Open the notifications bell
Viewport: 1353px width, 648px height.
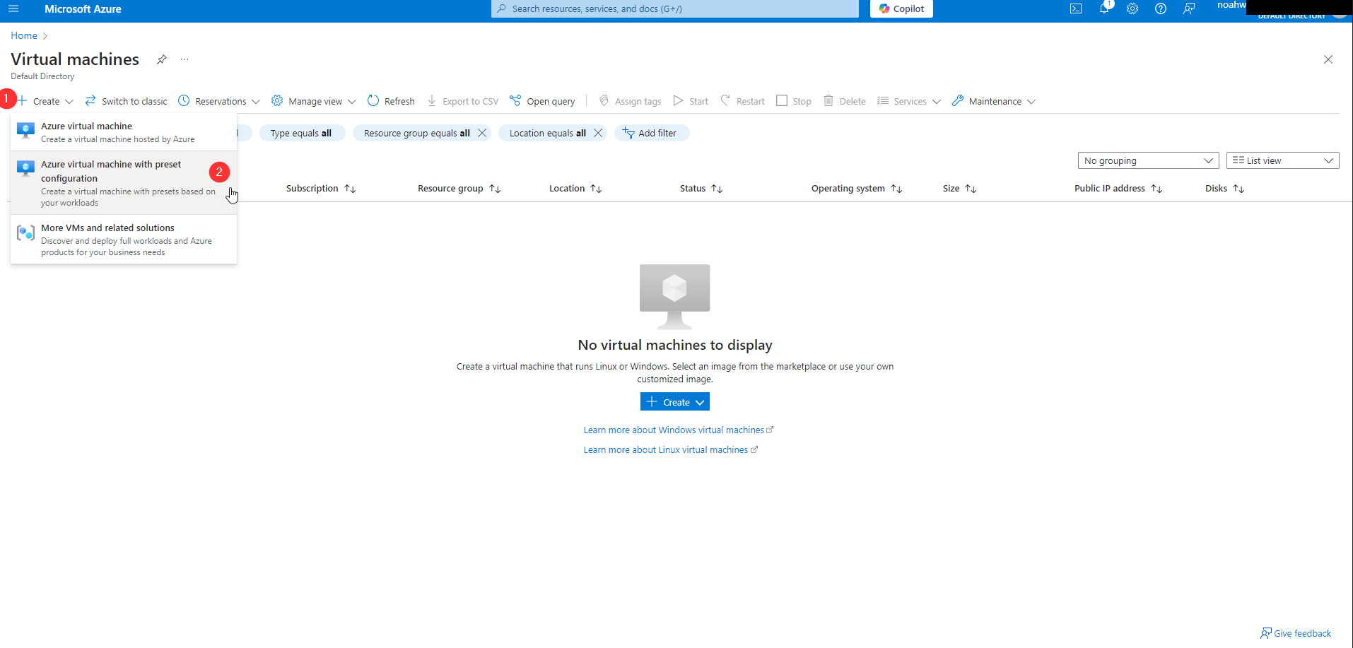click(1104, 8)
